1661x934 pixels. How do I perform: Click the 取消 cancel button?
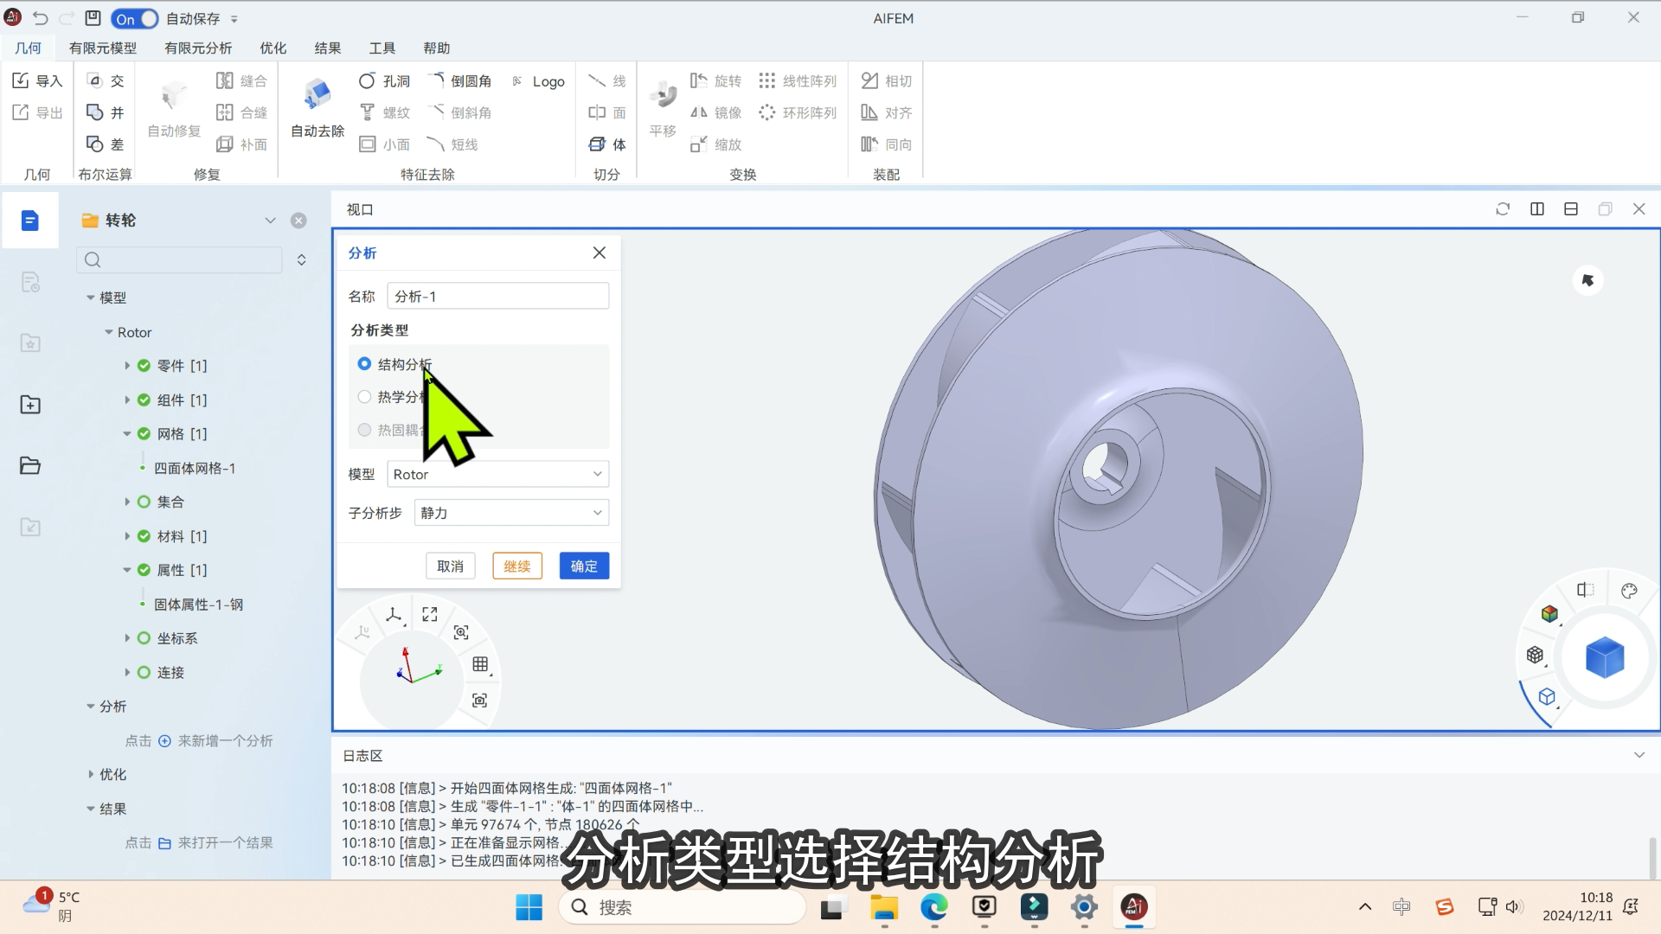tap(450, 566)
